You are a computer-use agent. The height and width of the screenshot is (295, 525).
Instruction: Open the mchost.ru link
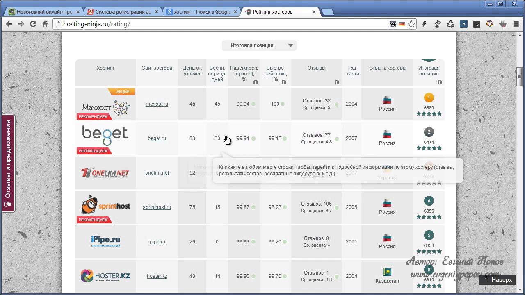(x=157, y=104)
